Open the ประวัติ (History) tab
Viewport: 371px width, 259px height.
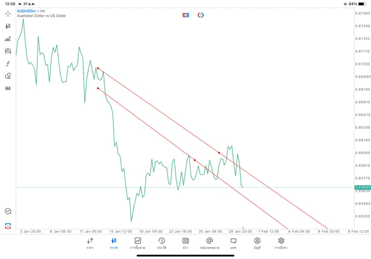tap(161, 243)
